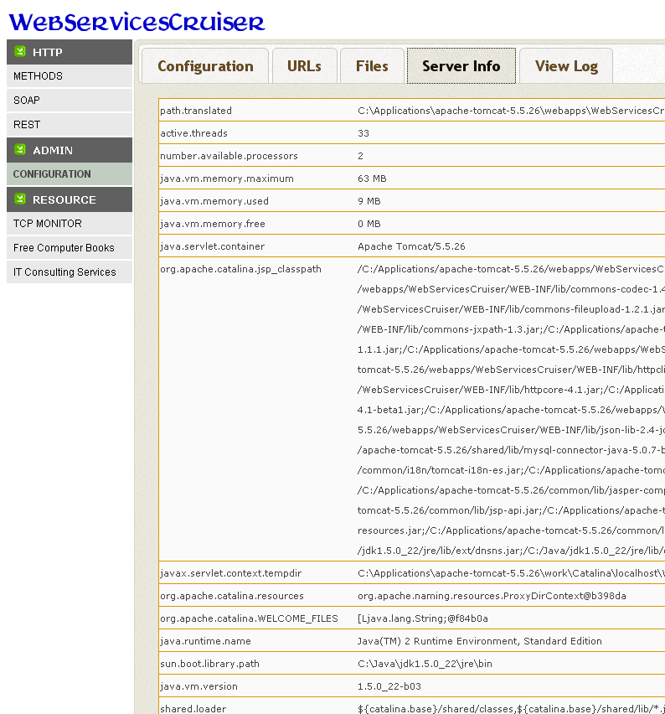Click the java.vm.version label
Screen dimensions: 665x714
pos(198,686)
